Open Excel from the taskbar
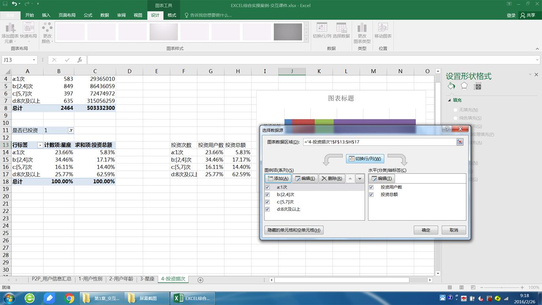The image size is (542, 305). 192,298
